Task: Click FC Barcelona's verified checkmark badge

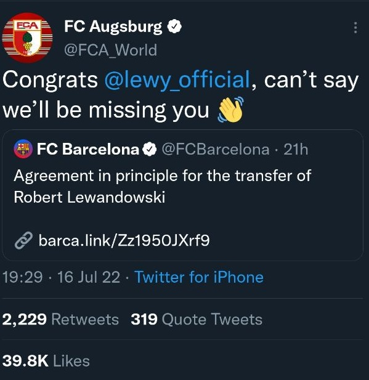Action: (x=149, y=149)
